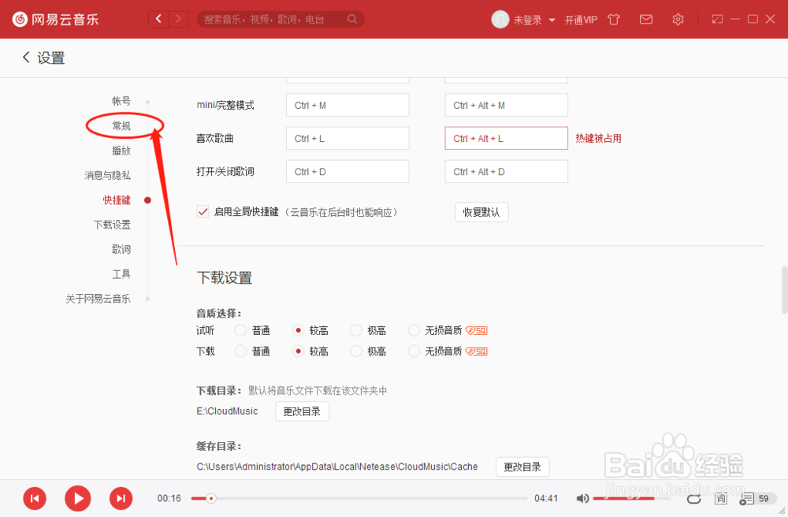Viewport: 788px width, 517px height.
Task: Open the settings gear icon
Action: (678, 20)
